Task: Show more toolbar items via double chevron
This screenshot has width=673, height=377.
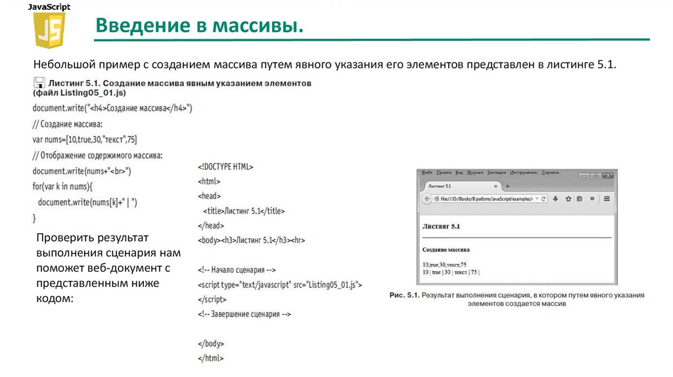Action: point(592,198)
